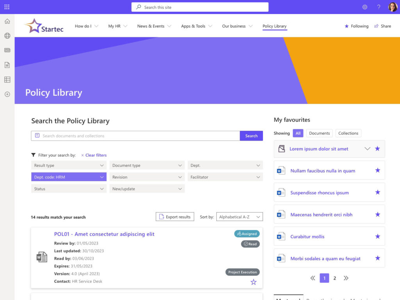This screenshot has height=300, width=400.
Task: Open the Document type filter dropdown
Action: 146,165
